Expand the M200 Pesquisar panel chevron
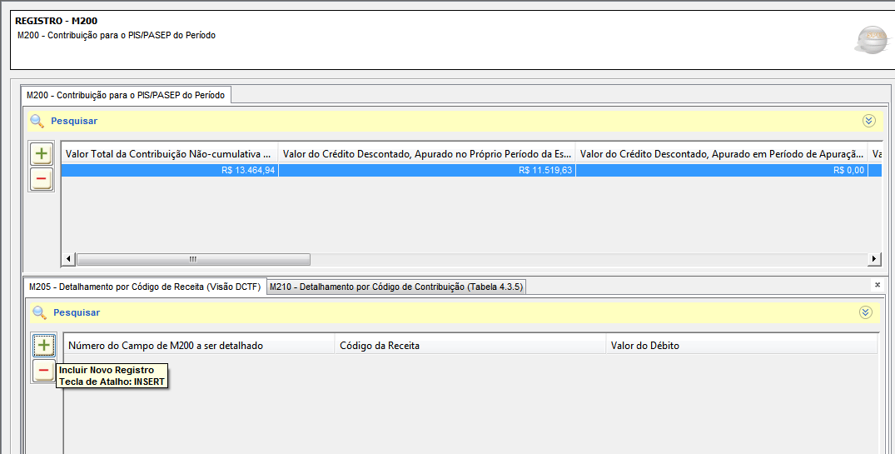The width and height of the screenshot is (895, 454). [x=868, y=121]
